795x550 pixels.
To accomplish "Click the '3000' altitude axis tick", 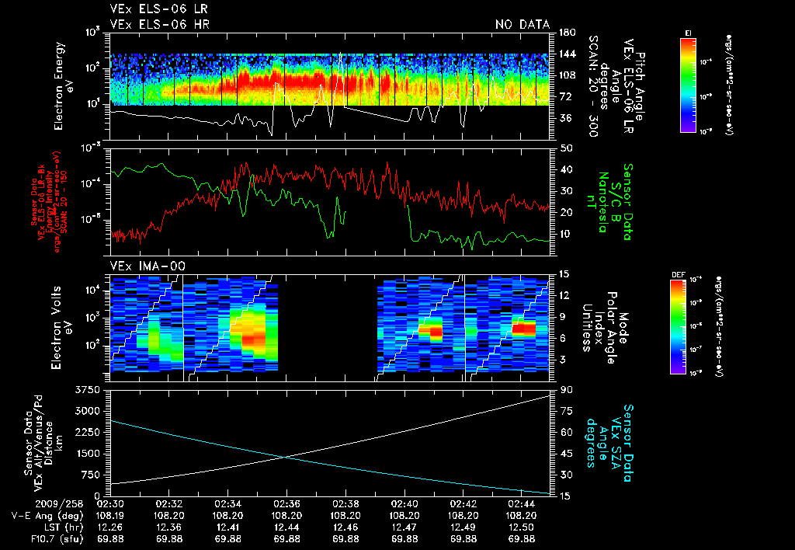I will (x=86, y=411).
